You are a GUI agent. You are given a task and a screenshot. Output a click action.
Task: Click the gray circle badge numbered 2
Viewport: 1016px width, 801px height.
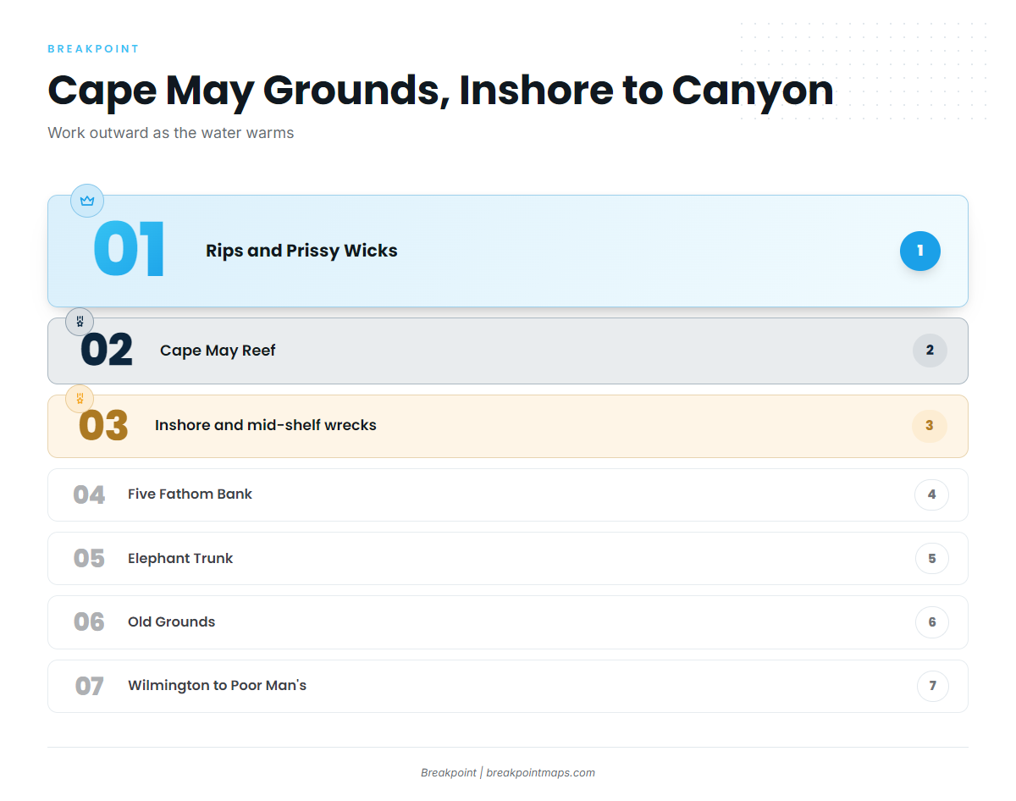pyautogui.click(x=930, y=351)
